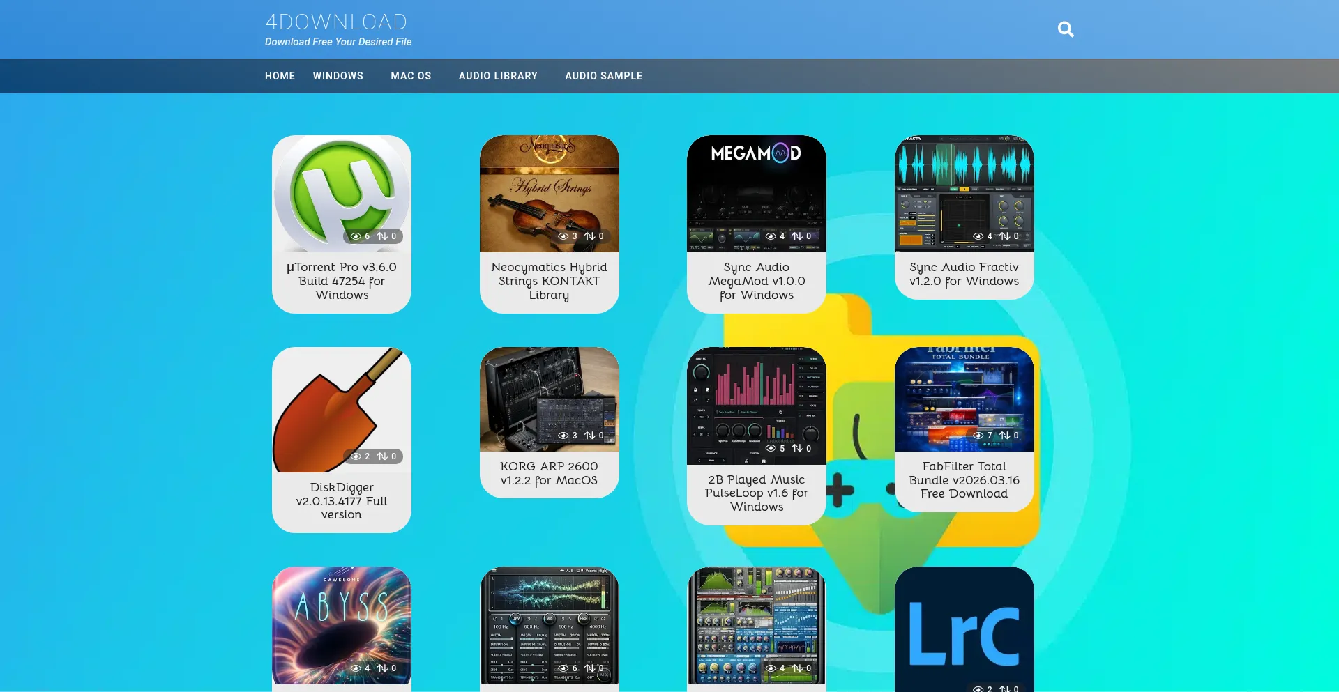Open the multiband transient plugin thumbnail

(550, 625)
